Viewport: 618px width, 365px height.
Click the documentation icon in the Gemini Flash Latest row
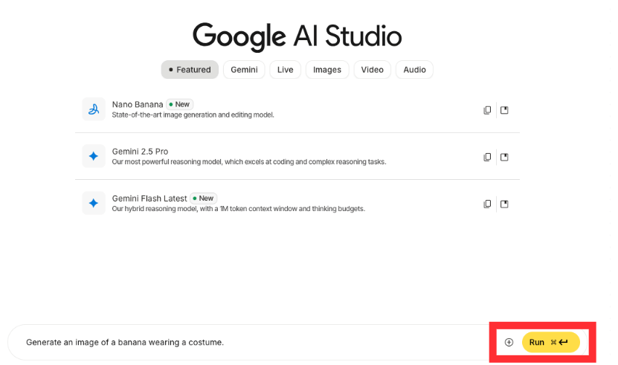click(x=504, y=204)
